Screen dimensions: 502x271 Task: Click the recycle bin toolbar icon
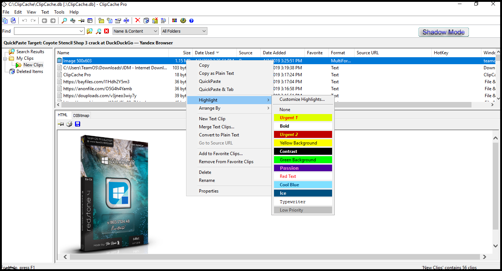[x=146, y=21]
